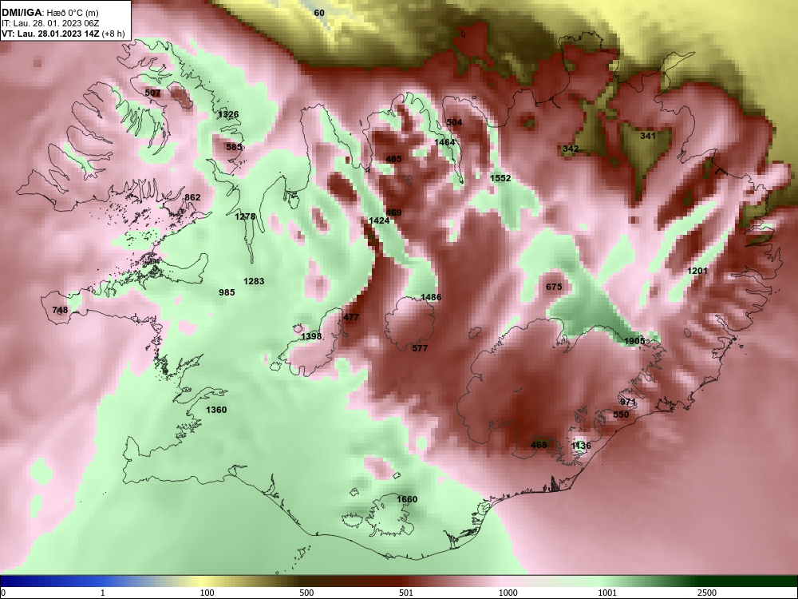798x599 pixels.
Task: Click the legend label 100 on the colour scale
Action: (207, 593)
